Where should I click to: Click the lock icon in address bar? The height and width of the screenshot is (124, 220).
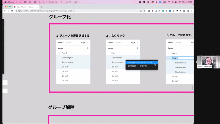coord(16,11)
